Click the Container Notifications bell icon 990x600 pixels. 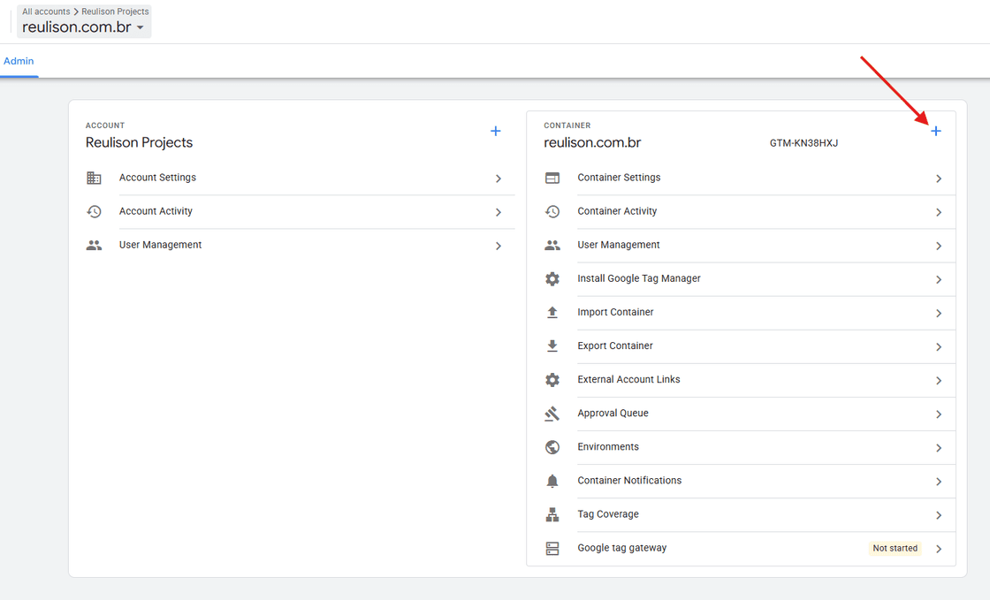pos(552,481)
